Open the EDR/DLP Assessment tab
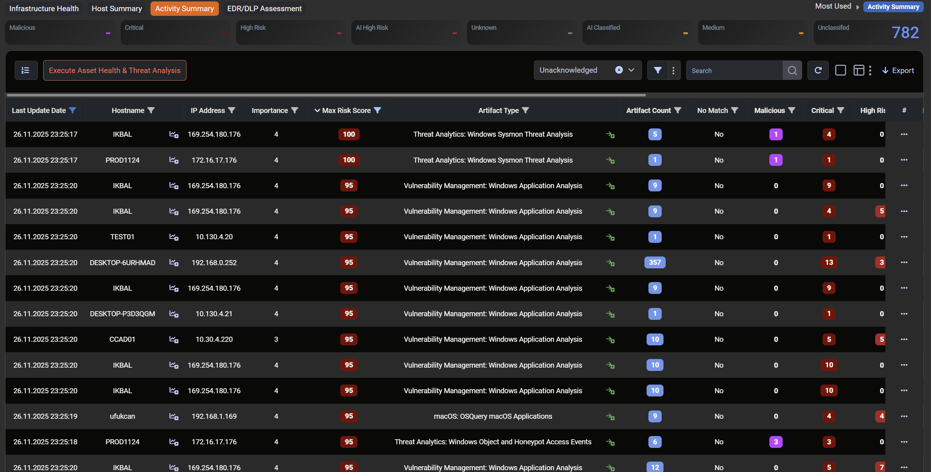The width and height of the screenshot is (931, 472). pyautogui.click(x=264, y=8)
